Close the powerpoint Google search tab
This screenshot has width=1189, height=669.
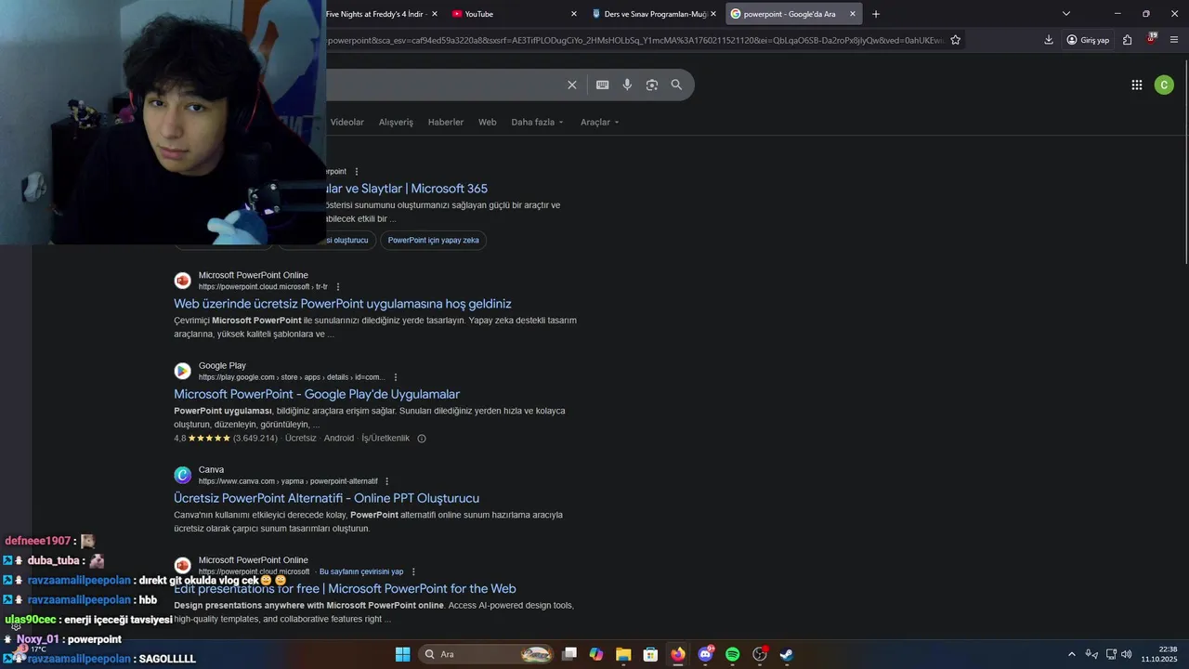pyautogui.click(x=853, y=14)
